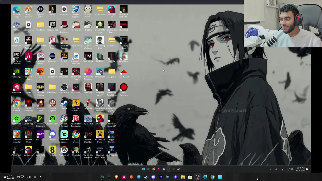Open the Content Warning game icon

(40, 90)
